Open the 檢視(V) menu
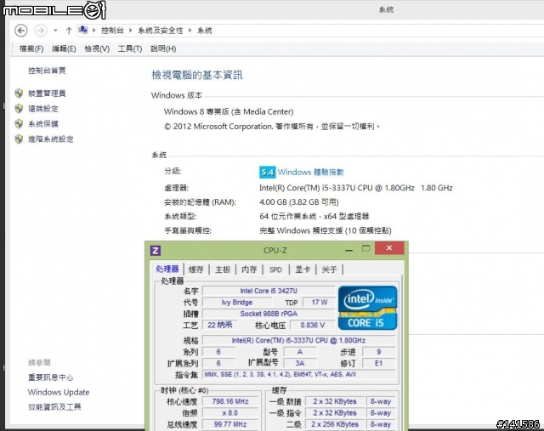 pyautogui.click(x=97, y=48)
